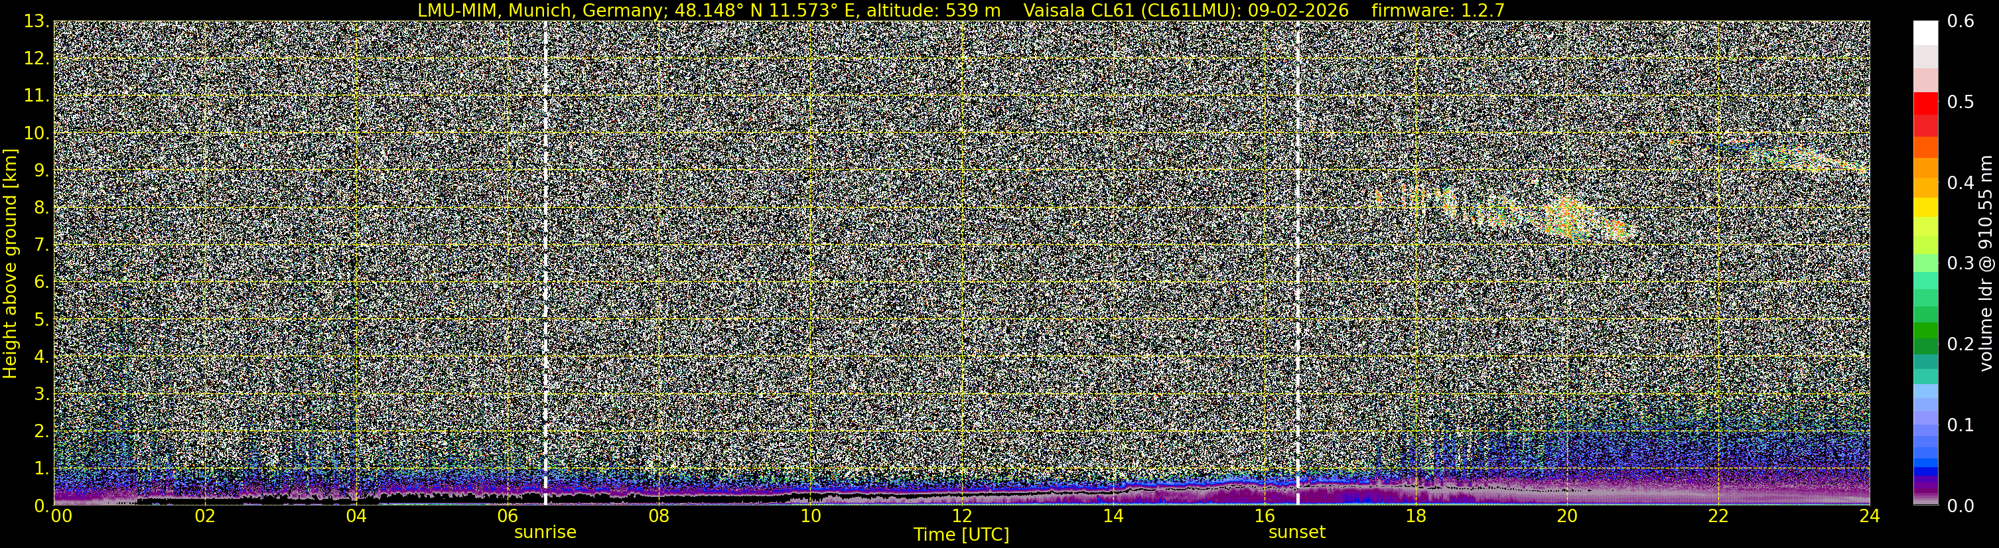The width and height of the screenshot is (1999, 548).
Task: Click the 'sunset' label below the axis
Action: tap(1296, 533)
